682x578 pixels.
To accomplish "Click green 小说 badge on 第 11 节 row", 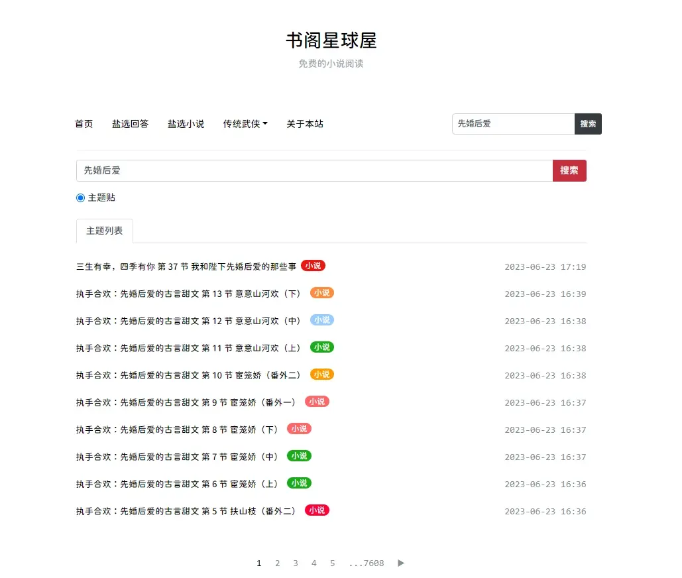I will [x=322, y=347].
